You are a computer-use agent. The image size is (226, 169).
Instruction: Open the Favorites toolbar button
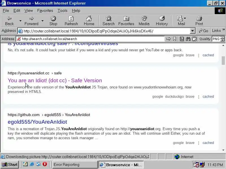(x=126, y=21)
